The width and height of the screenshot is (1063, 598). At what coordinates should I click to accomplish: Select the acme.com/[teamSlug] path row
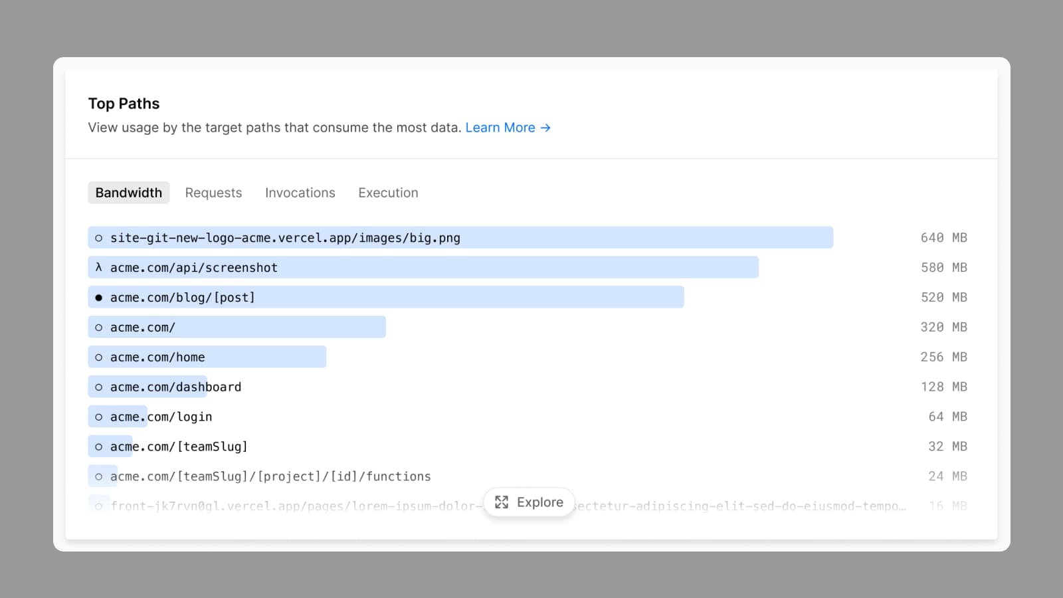pos(179,447)
